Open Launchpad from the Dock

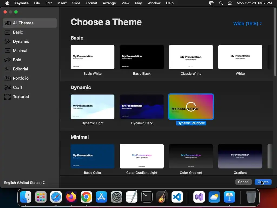(41, 197)
